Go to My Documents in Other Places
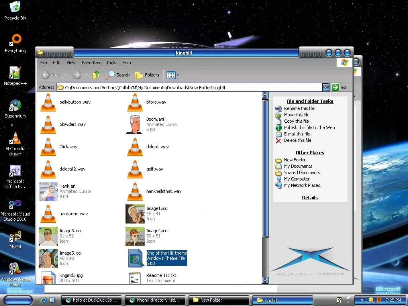This screenshot has width=408, height=306. point(298,166)
